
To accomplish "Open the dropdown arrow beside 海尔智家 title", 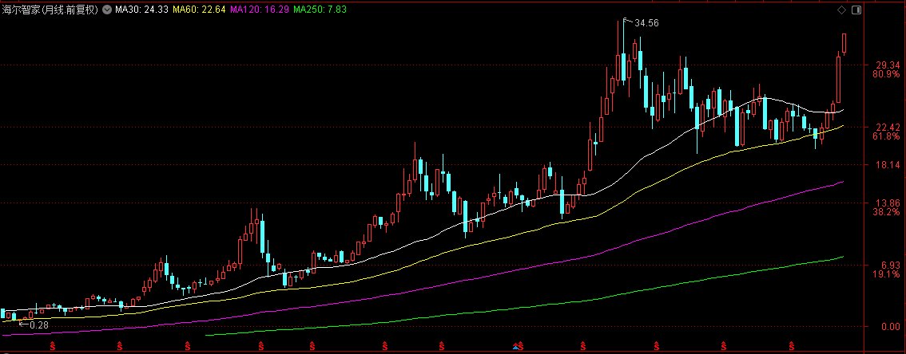I will pyautogui.click(x=107, y=10).
